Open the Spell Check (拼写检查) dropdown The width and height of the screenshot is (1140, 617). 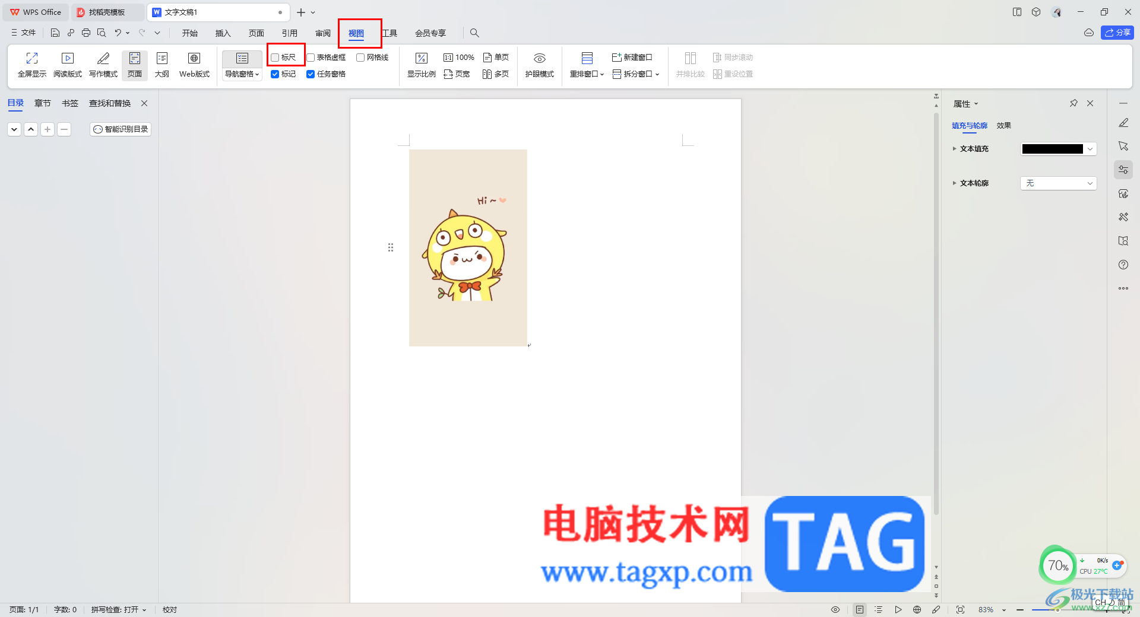119,610
